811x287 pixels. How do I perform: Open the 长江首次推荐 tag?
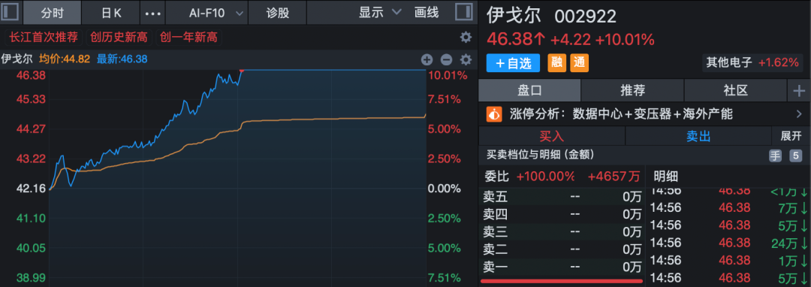pos(43,38)
